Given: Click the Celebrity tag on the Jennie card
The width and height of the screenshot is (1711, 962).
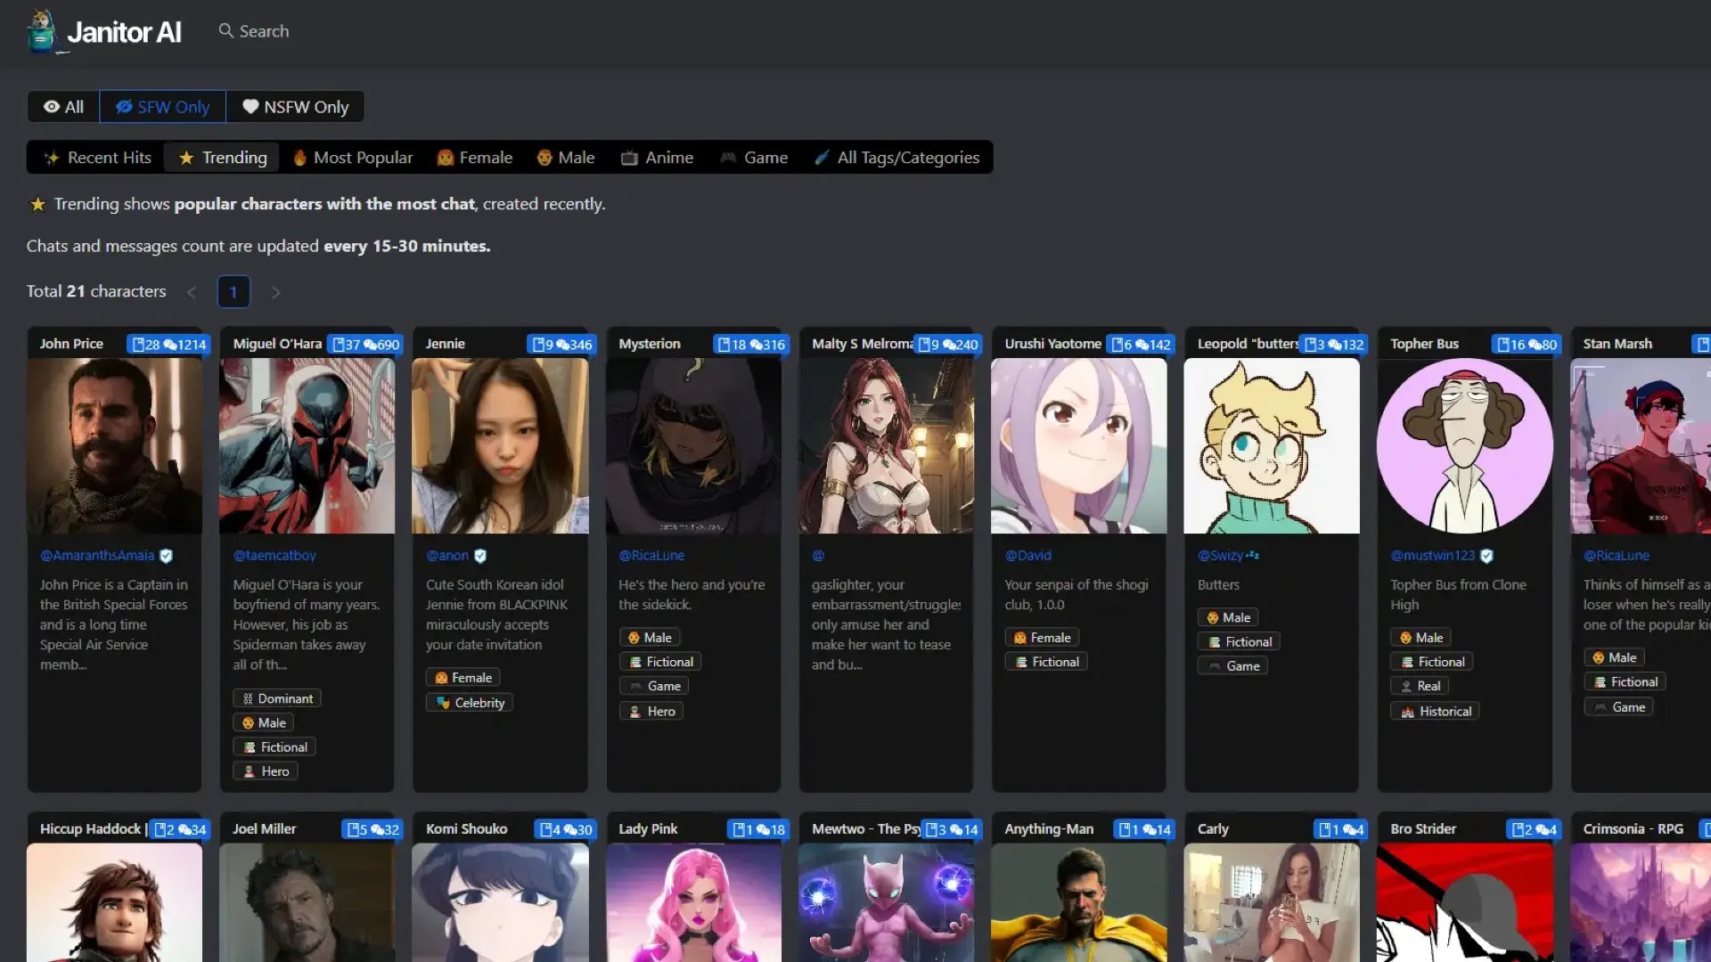Looking at the screenshot, I should point(470,703).
